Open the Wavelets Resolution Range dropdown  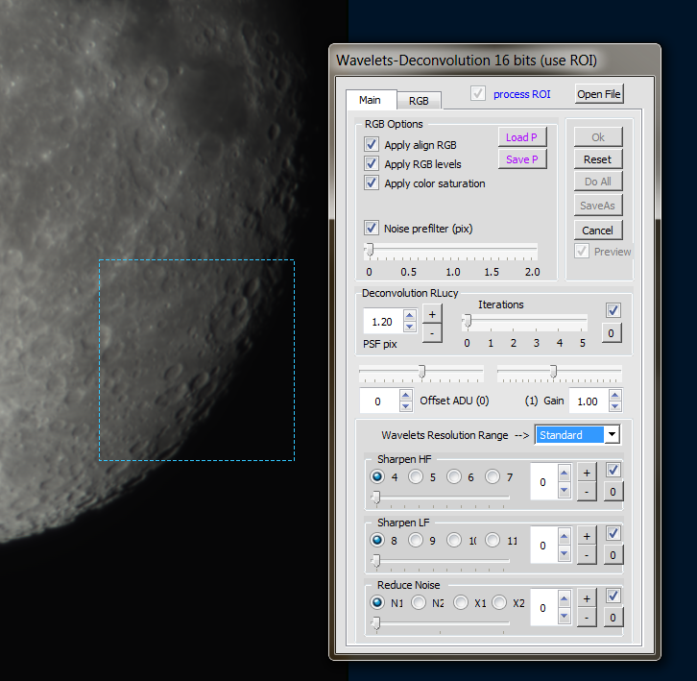(x=613, y=434)
